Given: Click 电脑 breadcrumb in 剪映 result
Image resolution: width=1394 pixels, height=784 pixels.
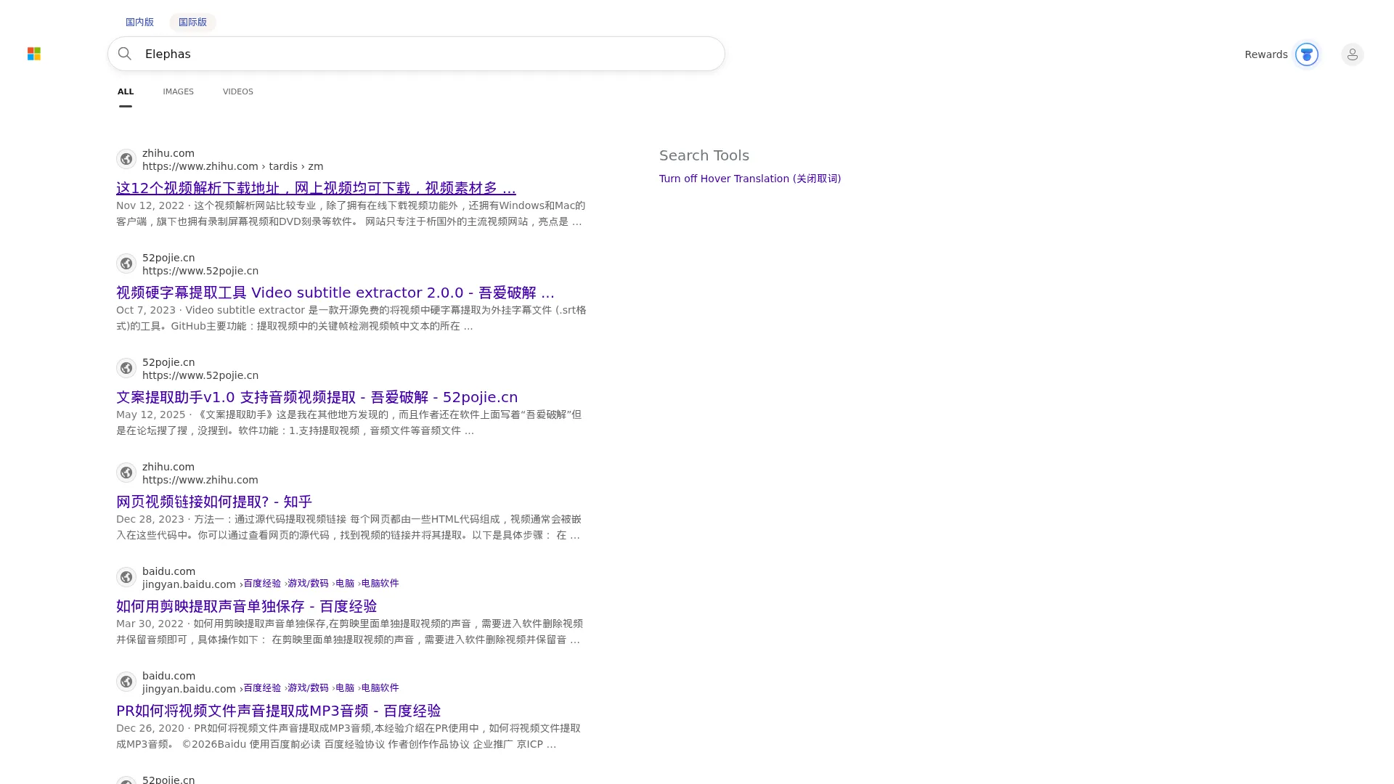Looking at the screenshot, I should [x=345, y=584].
